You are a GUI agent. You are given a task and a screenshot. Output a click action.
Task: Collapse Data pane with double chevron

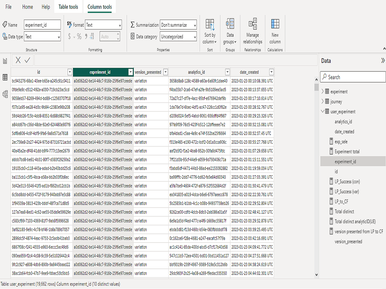click(x=383, y=60)
